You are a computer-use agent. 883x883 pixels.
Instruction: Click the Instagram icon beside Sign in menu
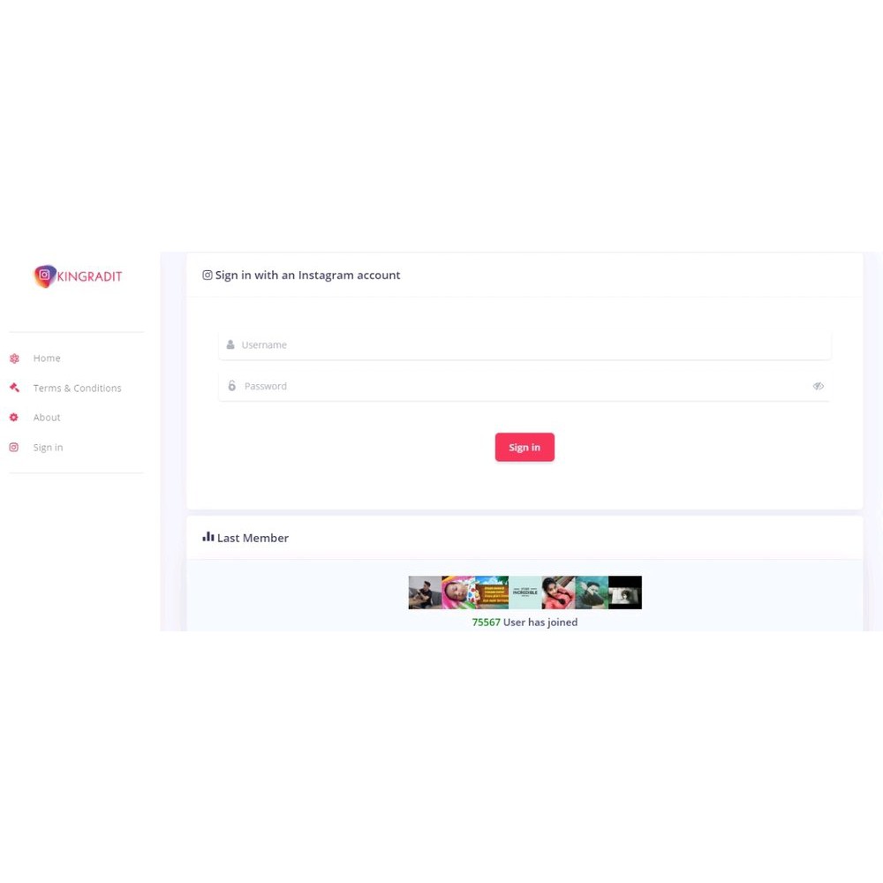pos(14,447)
